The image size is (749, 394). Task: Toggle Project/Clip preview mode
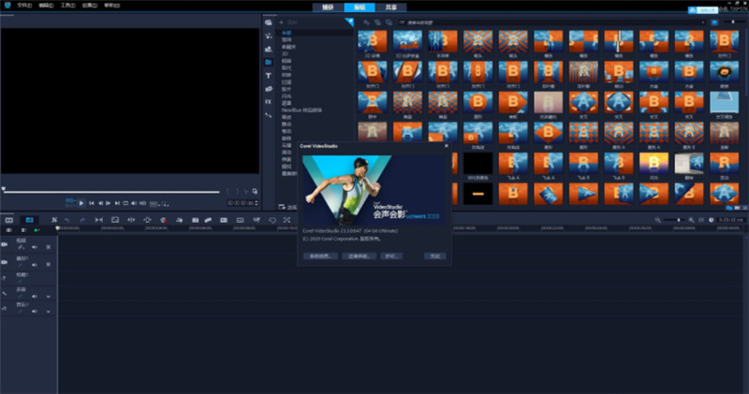[70, 203]
